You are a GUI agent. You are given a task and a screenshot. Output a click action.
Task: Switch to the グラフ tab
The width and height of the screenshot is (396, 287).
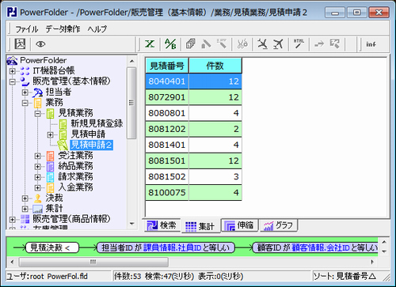279,225
